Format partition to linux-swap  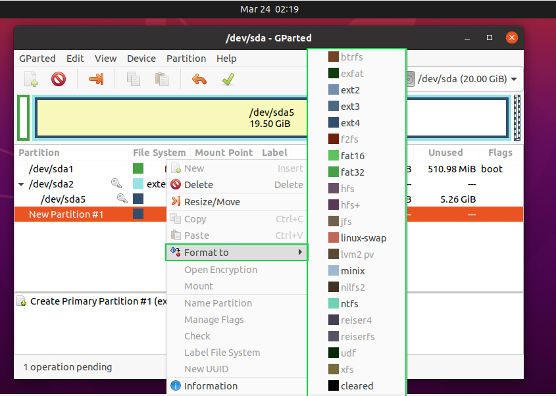click(x=357, y=238)
